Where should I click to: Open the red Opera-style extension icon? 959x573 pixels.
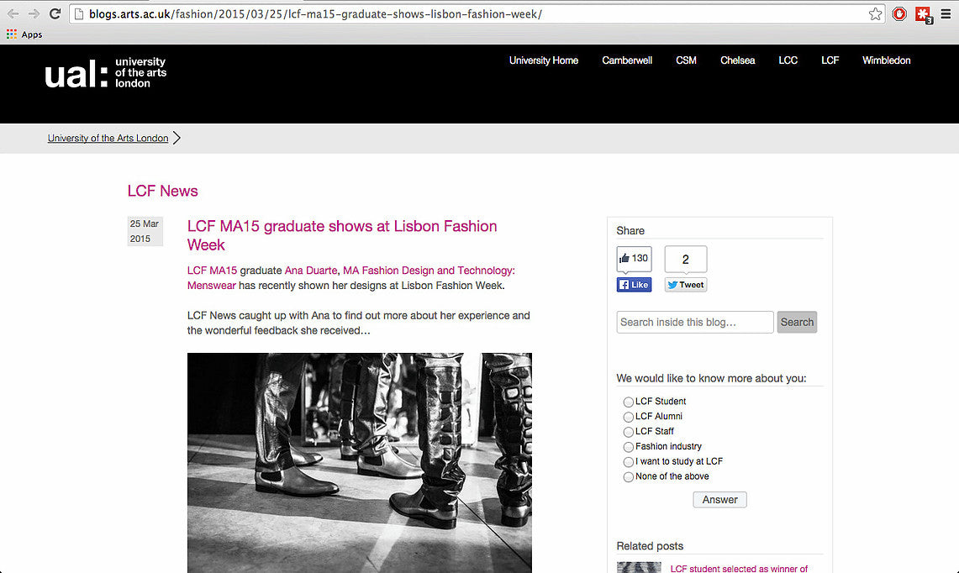pyautogui.click(x=899, y=14)
